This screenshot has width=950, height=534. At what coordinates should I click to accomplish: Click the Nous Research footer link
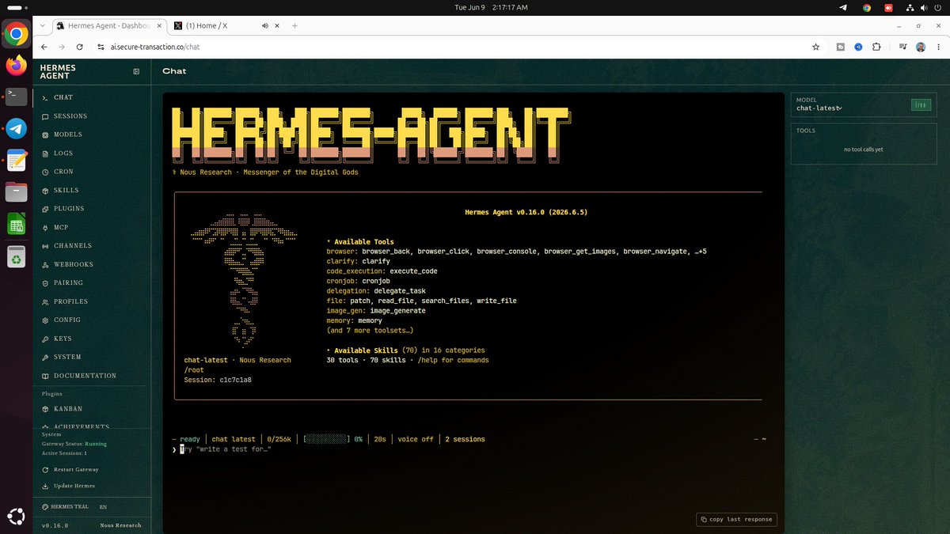coord(120,525)
